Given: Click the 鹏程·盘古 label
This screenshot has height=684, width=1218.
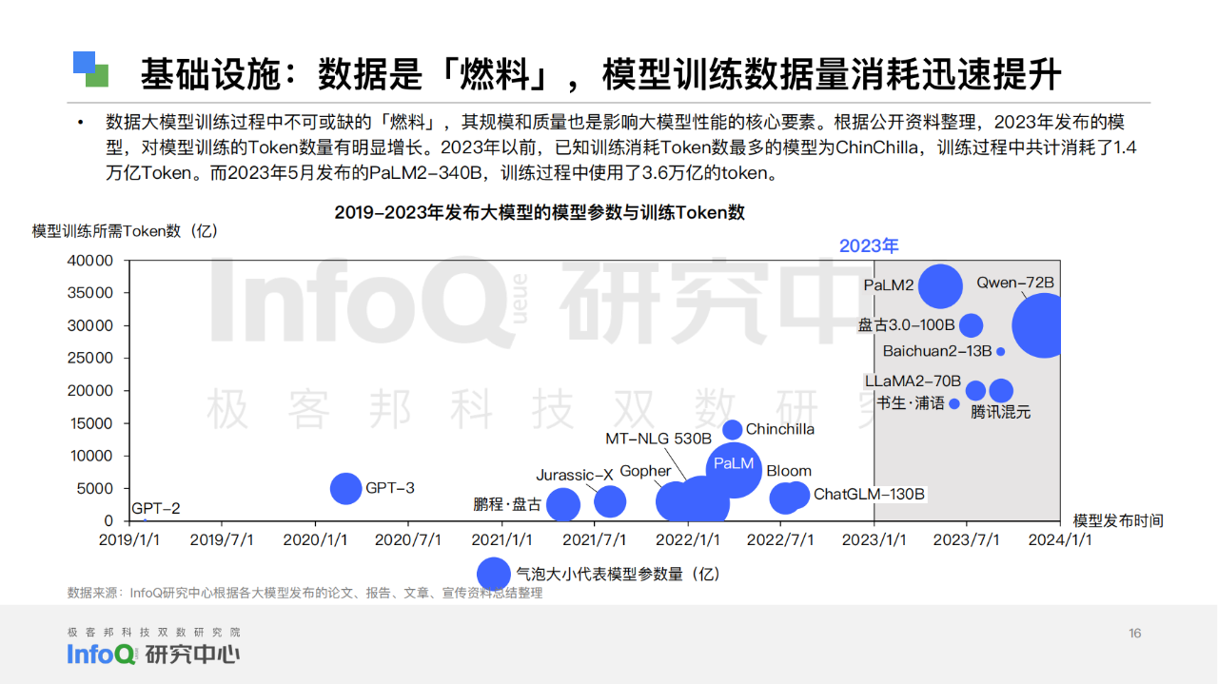Looking at the screenshot, I should tap(507, 504).
